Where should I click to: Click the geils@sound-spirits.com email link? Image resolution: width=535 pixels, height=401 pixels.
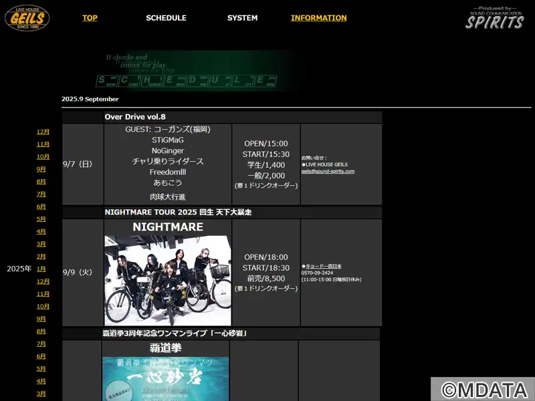328,171
